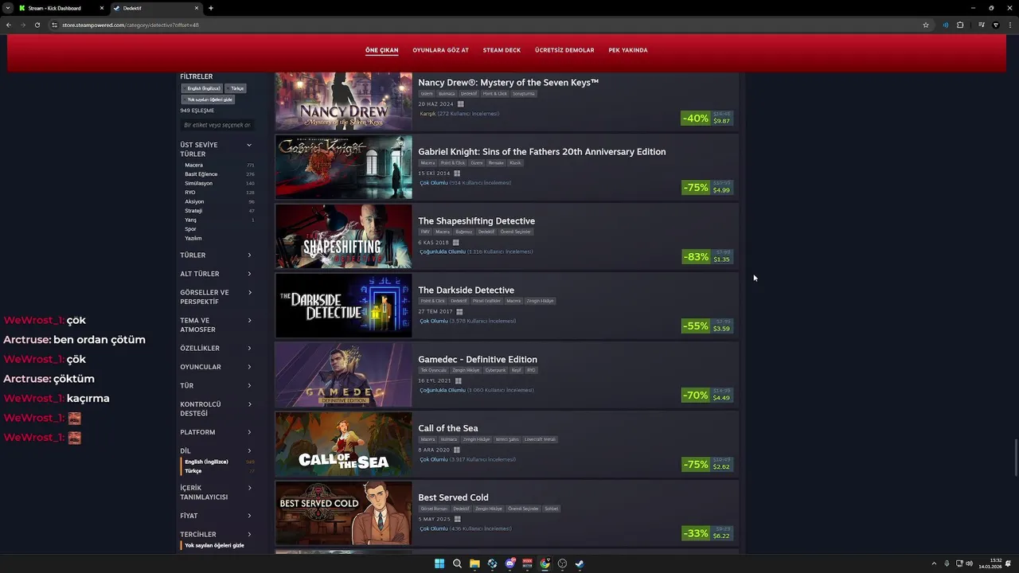The image size is (1019, 573).
Task: Open the PEK YAKINDA tab
Action: coord(628,50)
